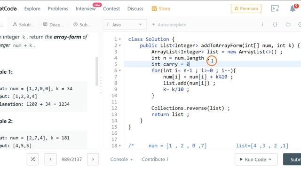The image size is (301, 169).
Task: Click 'return list ;' on line 13
Action: click(170, 115)
